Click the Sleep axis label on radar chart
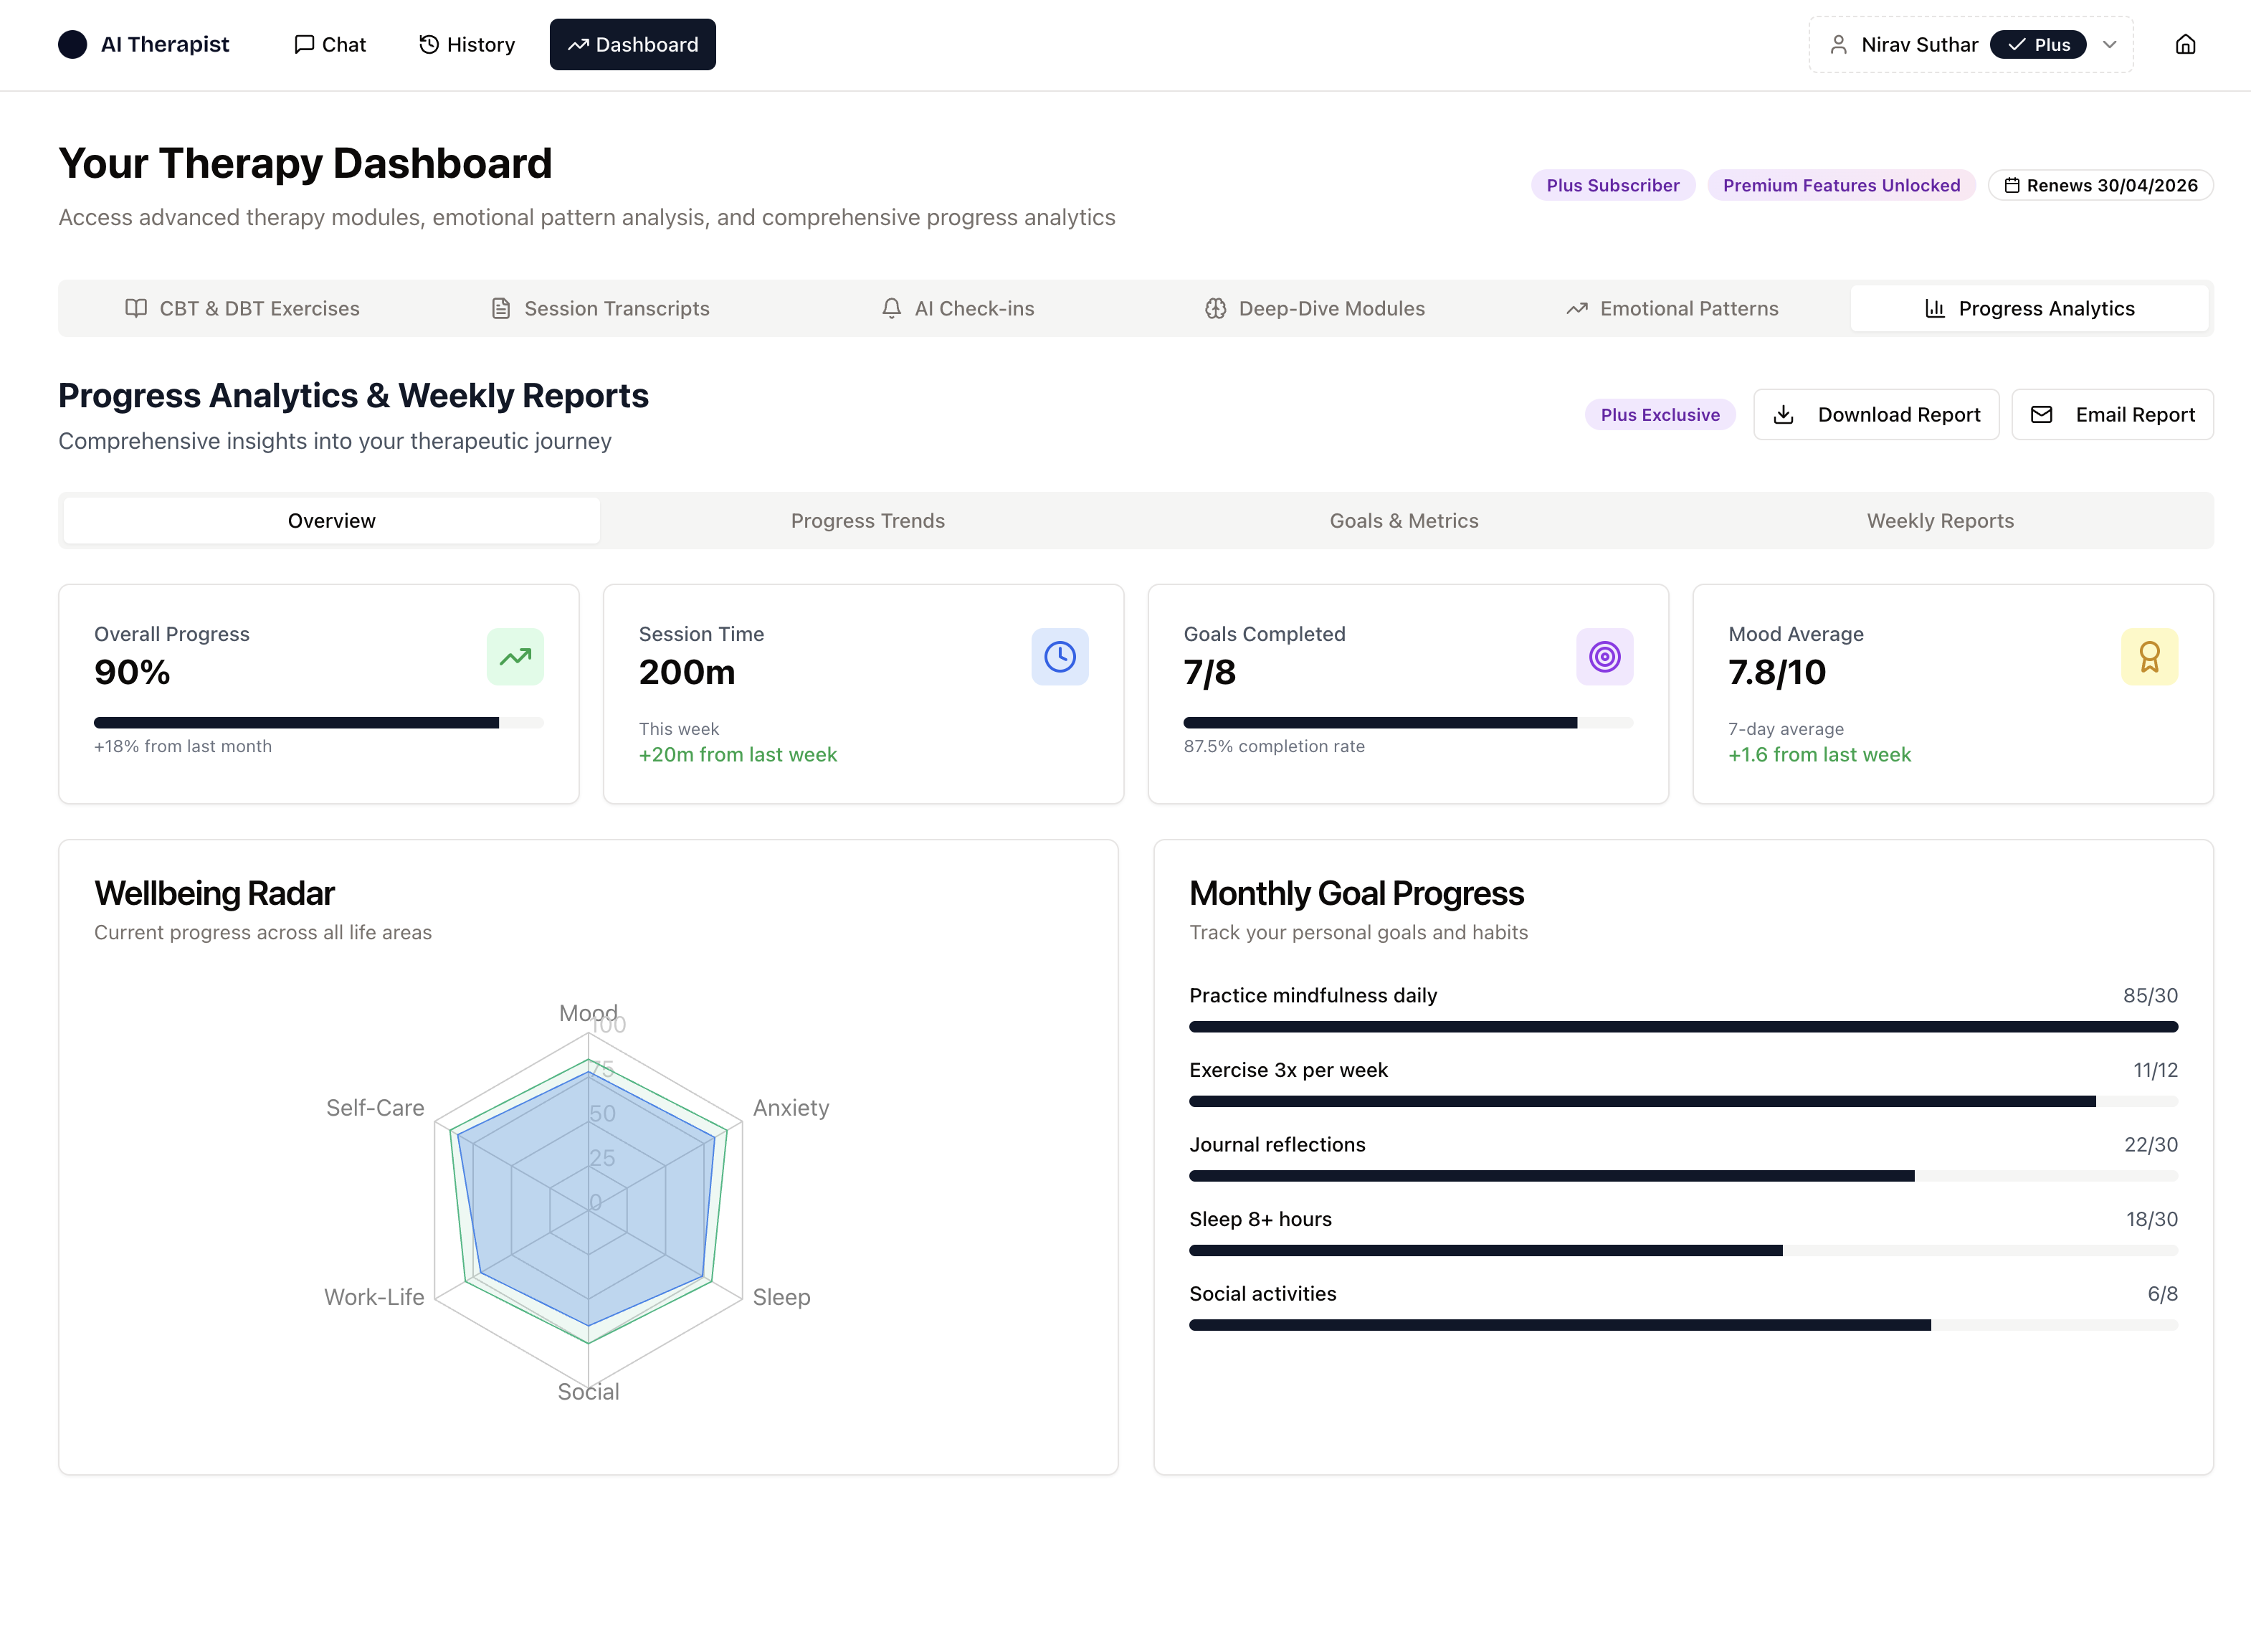Image resolution: width=2251 pixels, height=1652 pixels. [x=781, y=1297]
